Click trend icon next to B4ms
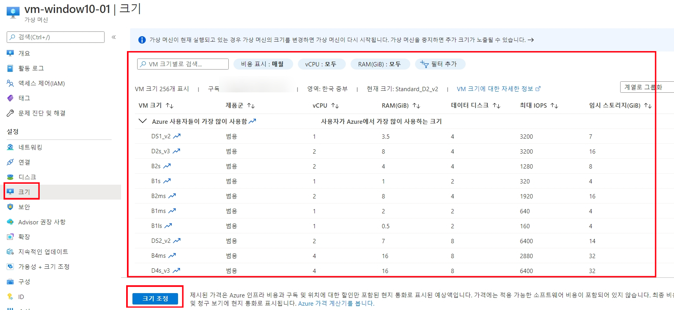The width and height of the screenshot is (674, 310). click(x=172, y=255)
